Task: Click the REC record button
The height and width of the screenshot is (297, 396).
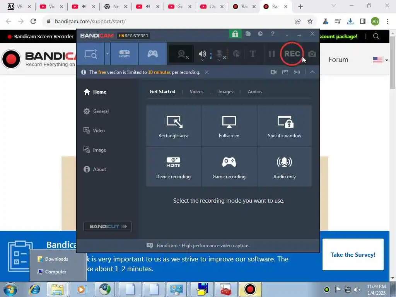Action: click(292, 54)
